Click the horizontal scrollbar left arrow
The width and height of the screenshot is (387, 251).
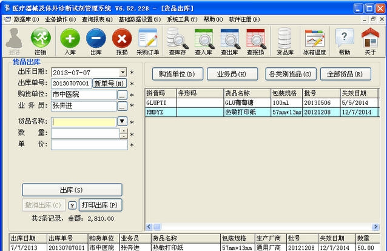click(x=149, y=227)
